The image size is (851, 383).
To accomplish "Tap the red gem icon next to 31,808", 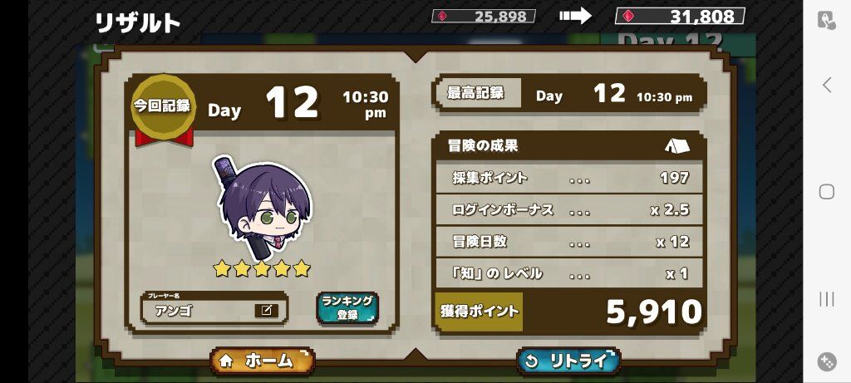I will coord(628,17).
